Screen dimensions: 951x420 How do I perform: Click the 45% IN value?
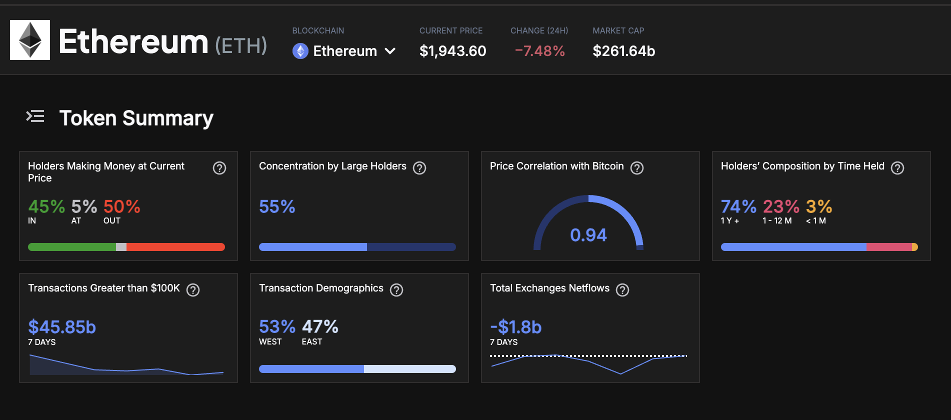[x=46, y=206]
